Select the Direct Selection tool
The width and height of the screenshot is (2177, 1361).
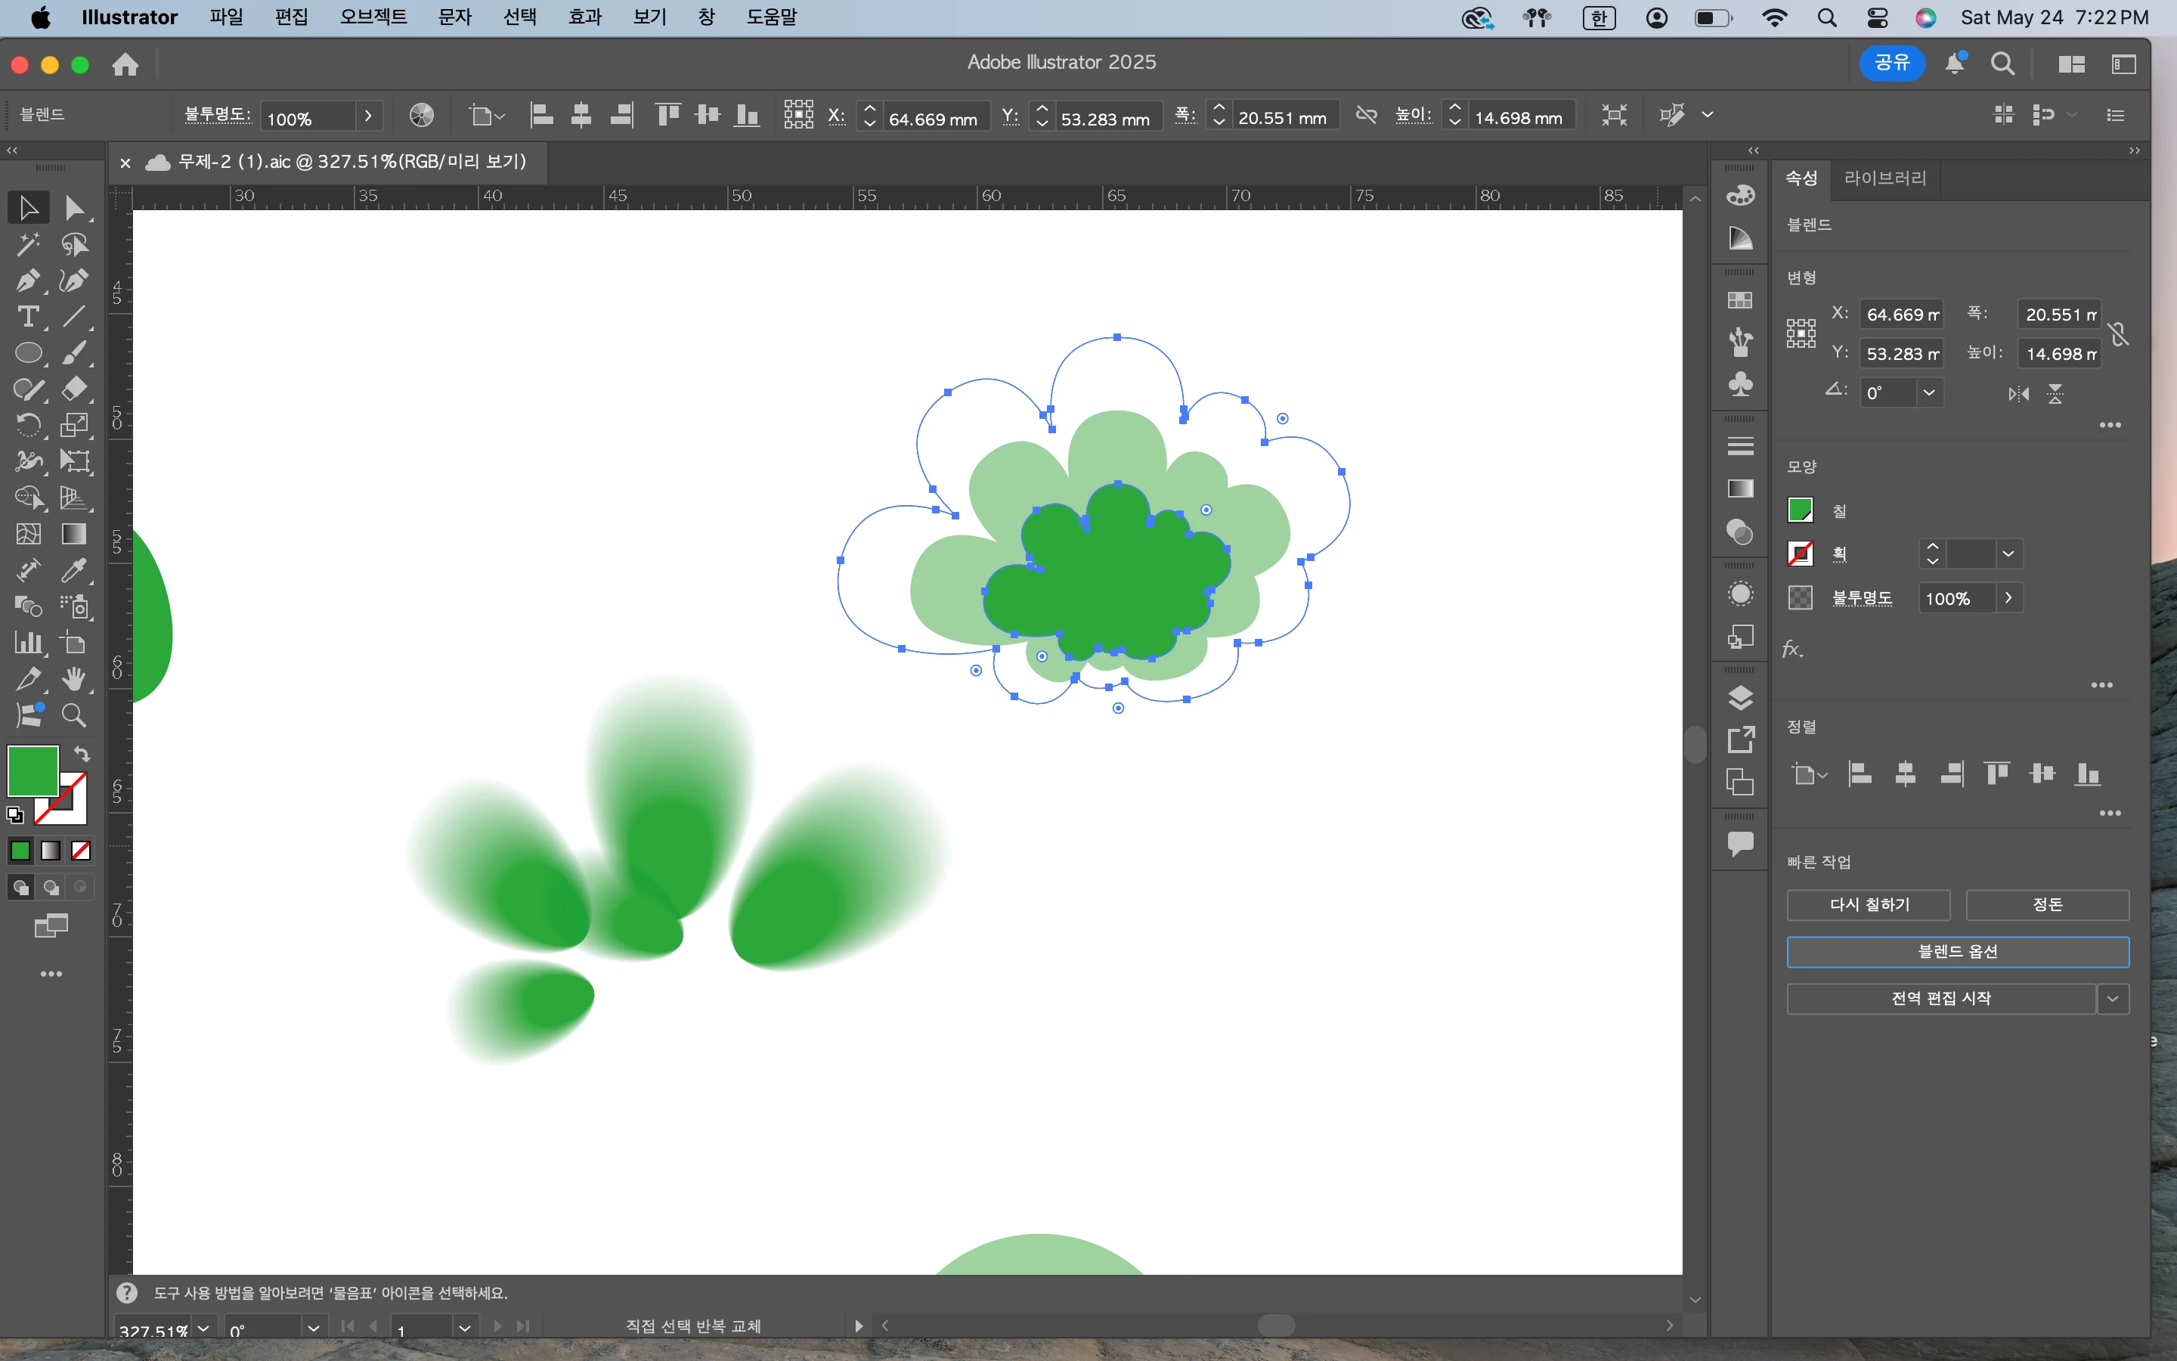(74, 208)
